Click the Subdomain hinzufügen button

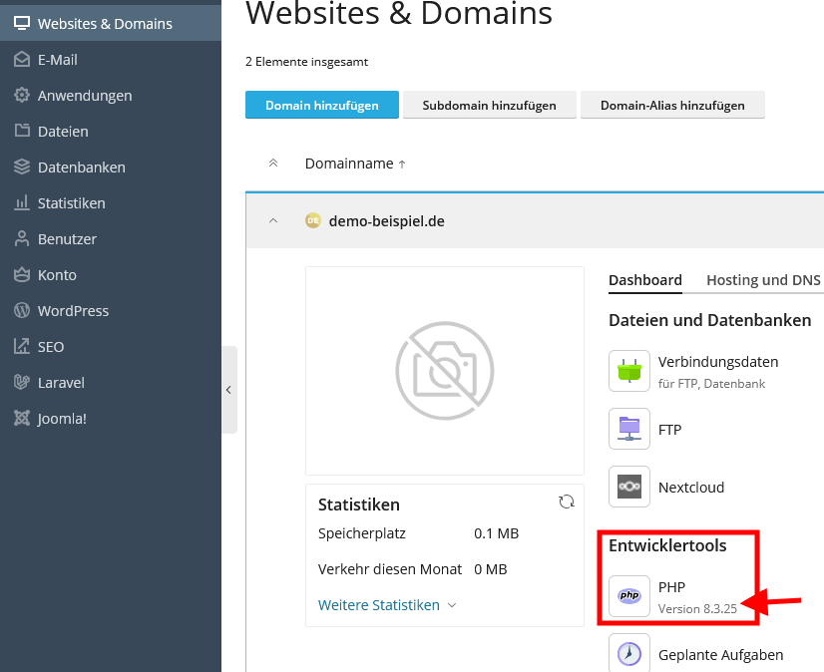489,104
